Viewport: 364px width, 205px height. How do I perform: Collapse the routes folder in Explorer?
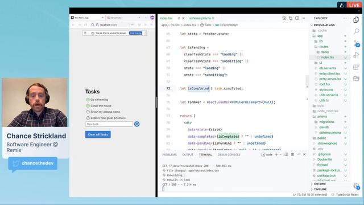click(324, 47)
